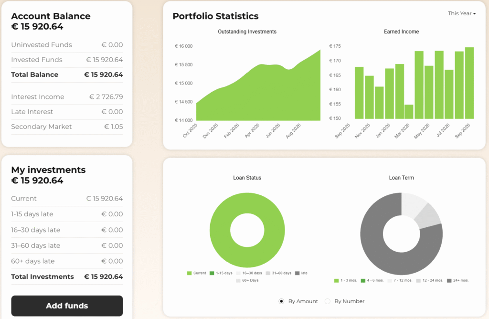
Task: Click the Current row label in My investments
Action: point(24,199)
